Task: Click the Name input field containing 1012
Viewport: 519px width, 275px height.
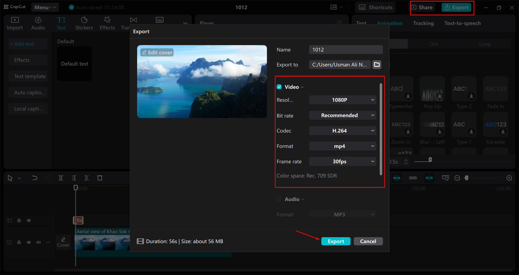Action: [x=346, y=49]
